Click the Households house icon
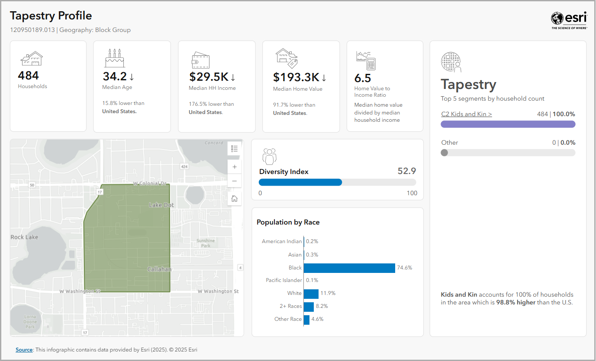Viewport: 596px width, 361px height. tap(32, 59)
